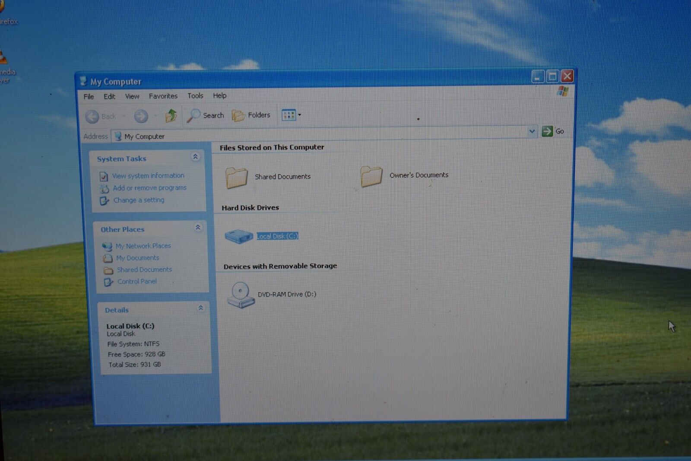Click the Total Size: 931 GB text
Screen dimensions: 691x461
click(134, 365)
